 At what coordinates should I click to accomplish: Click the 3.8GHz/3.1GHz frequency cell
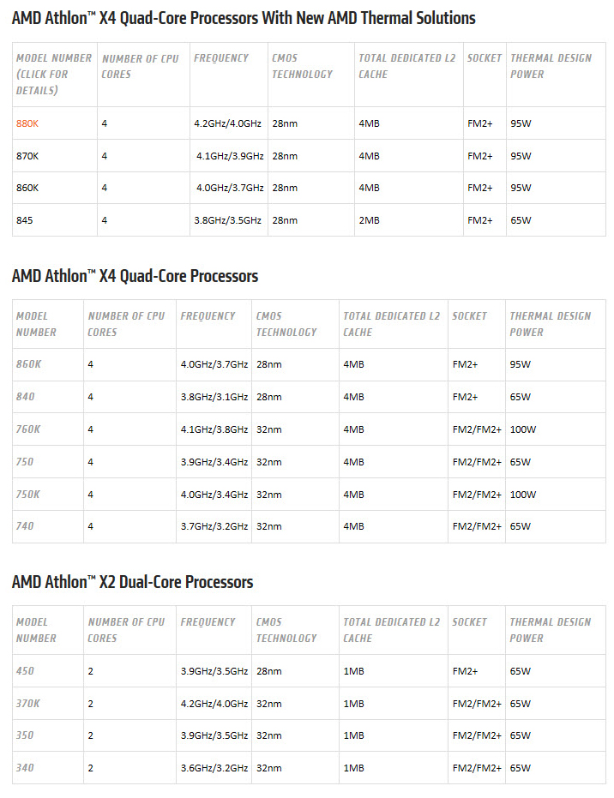pos(214,397)
